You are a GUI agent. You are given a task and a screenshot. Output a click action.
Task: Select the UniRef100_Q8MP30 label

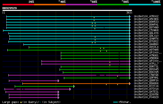pos(146,80)
